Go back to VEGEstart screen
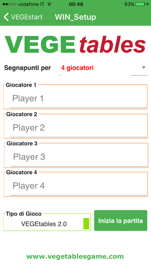The image size is (151, 268). 23,17
